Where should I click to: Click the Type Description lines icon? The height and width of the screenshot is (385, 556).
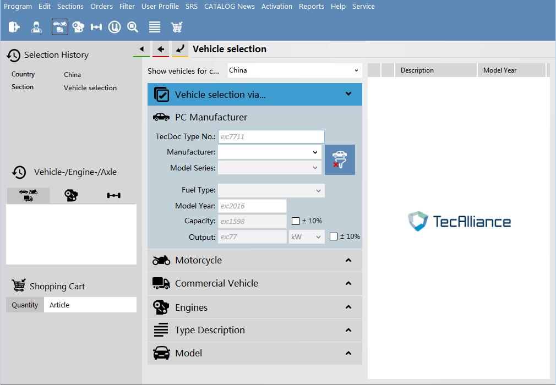tap(161, 330)
